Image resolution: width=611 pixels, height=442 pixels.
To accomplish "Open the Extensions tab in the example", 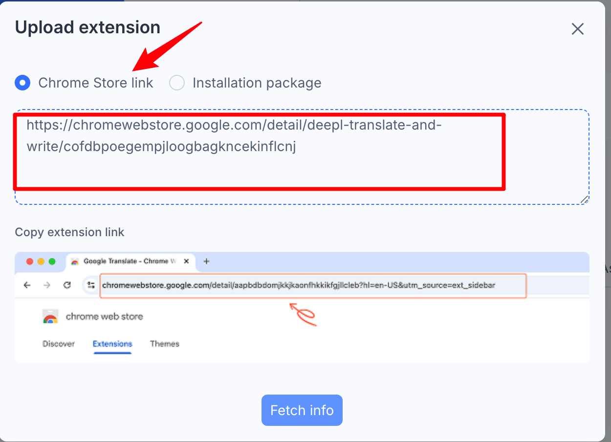I will (x=112, y=344).
